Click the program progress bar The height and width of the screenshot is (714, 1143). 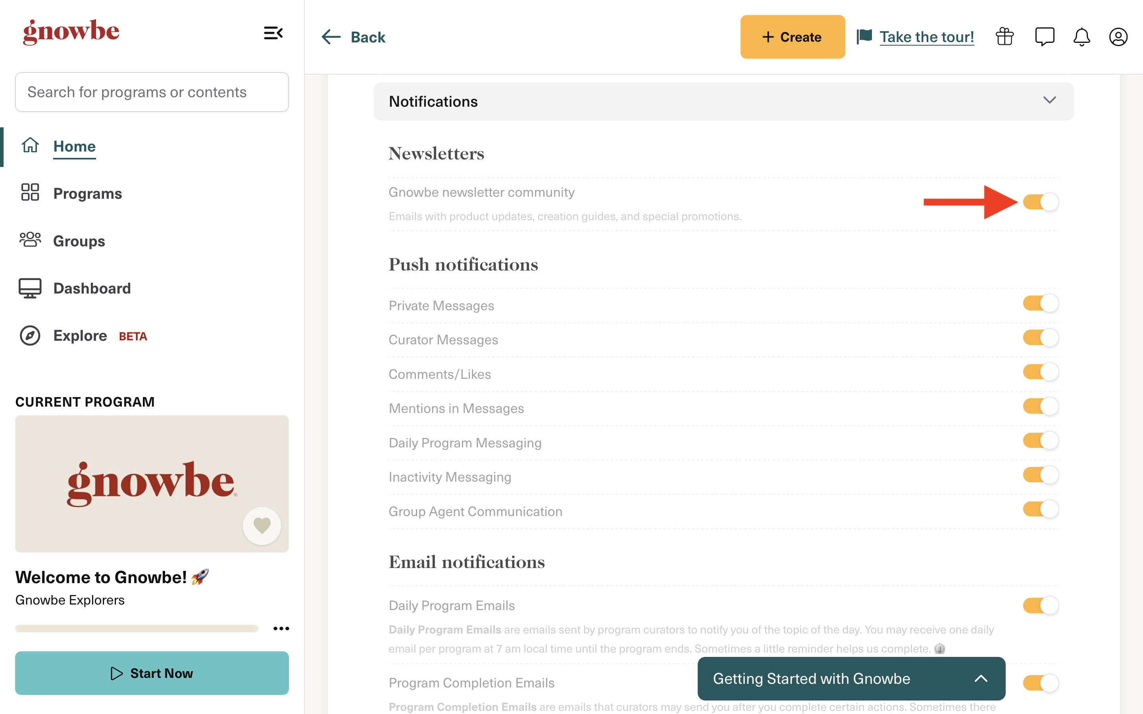point(137,629)
